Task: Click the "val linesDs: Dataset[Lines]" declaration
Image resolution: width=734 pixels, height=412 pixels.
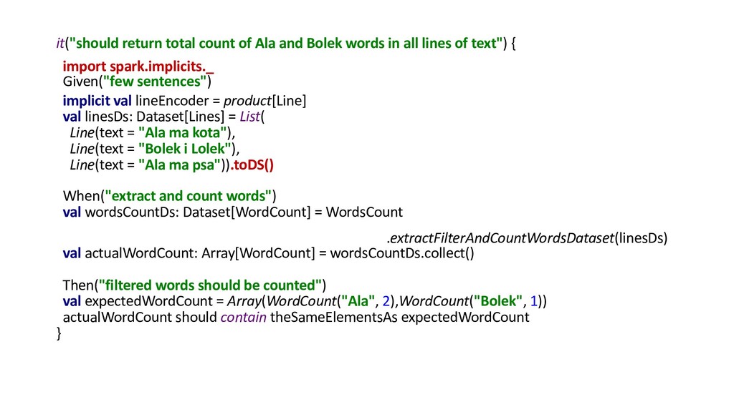Action: click(x=164, y=117)
